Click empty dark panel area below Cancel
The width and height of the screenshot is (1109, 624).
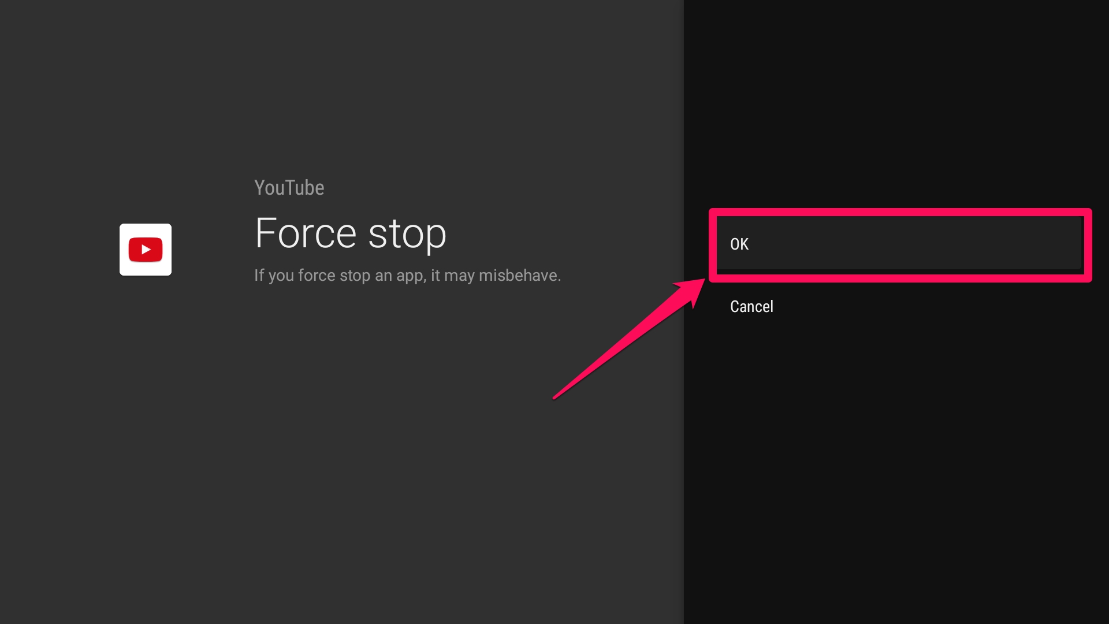[x=895, y=462]
